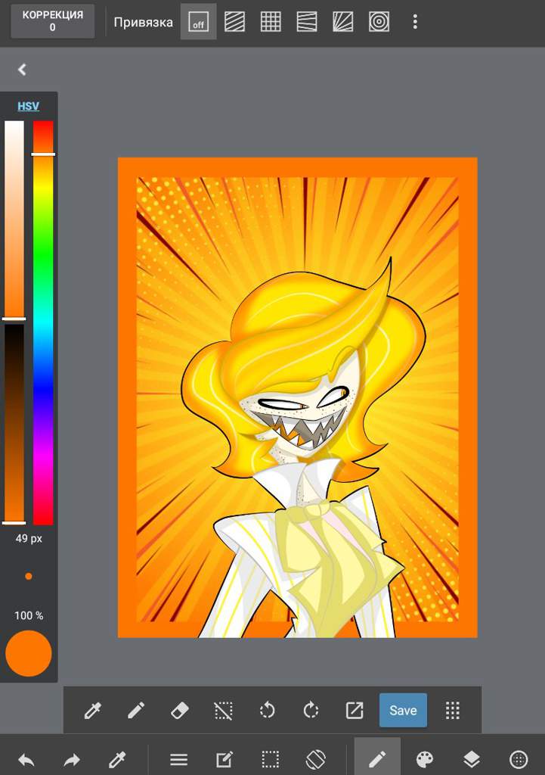The height and width of the screenshot is (775, 545).
Task: Turn snap off with the off icon
Action: point(199,22)
